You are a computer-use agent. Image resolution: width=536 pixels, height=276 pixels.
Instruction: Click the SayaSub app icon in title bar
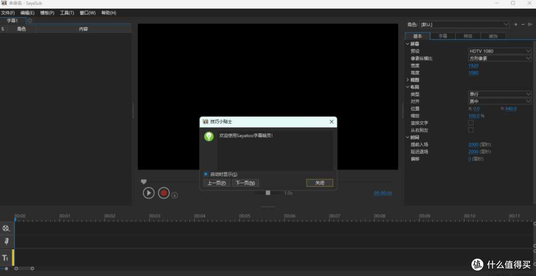[x=4, y=3]
